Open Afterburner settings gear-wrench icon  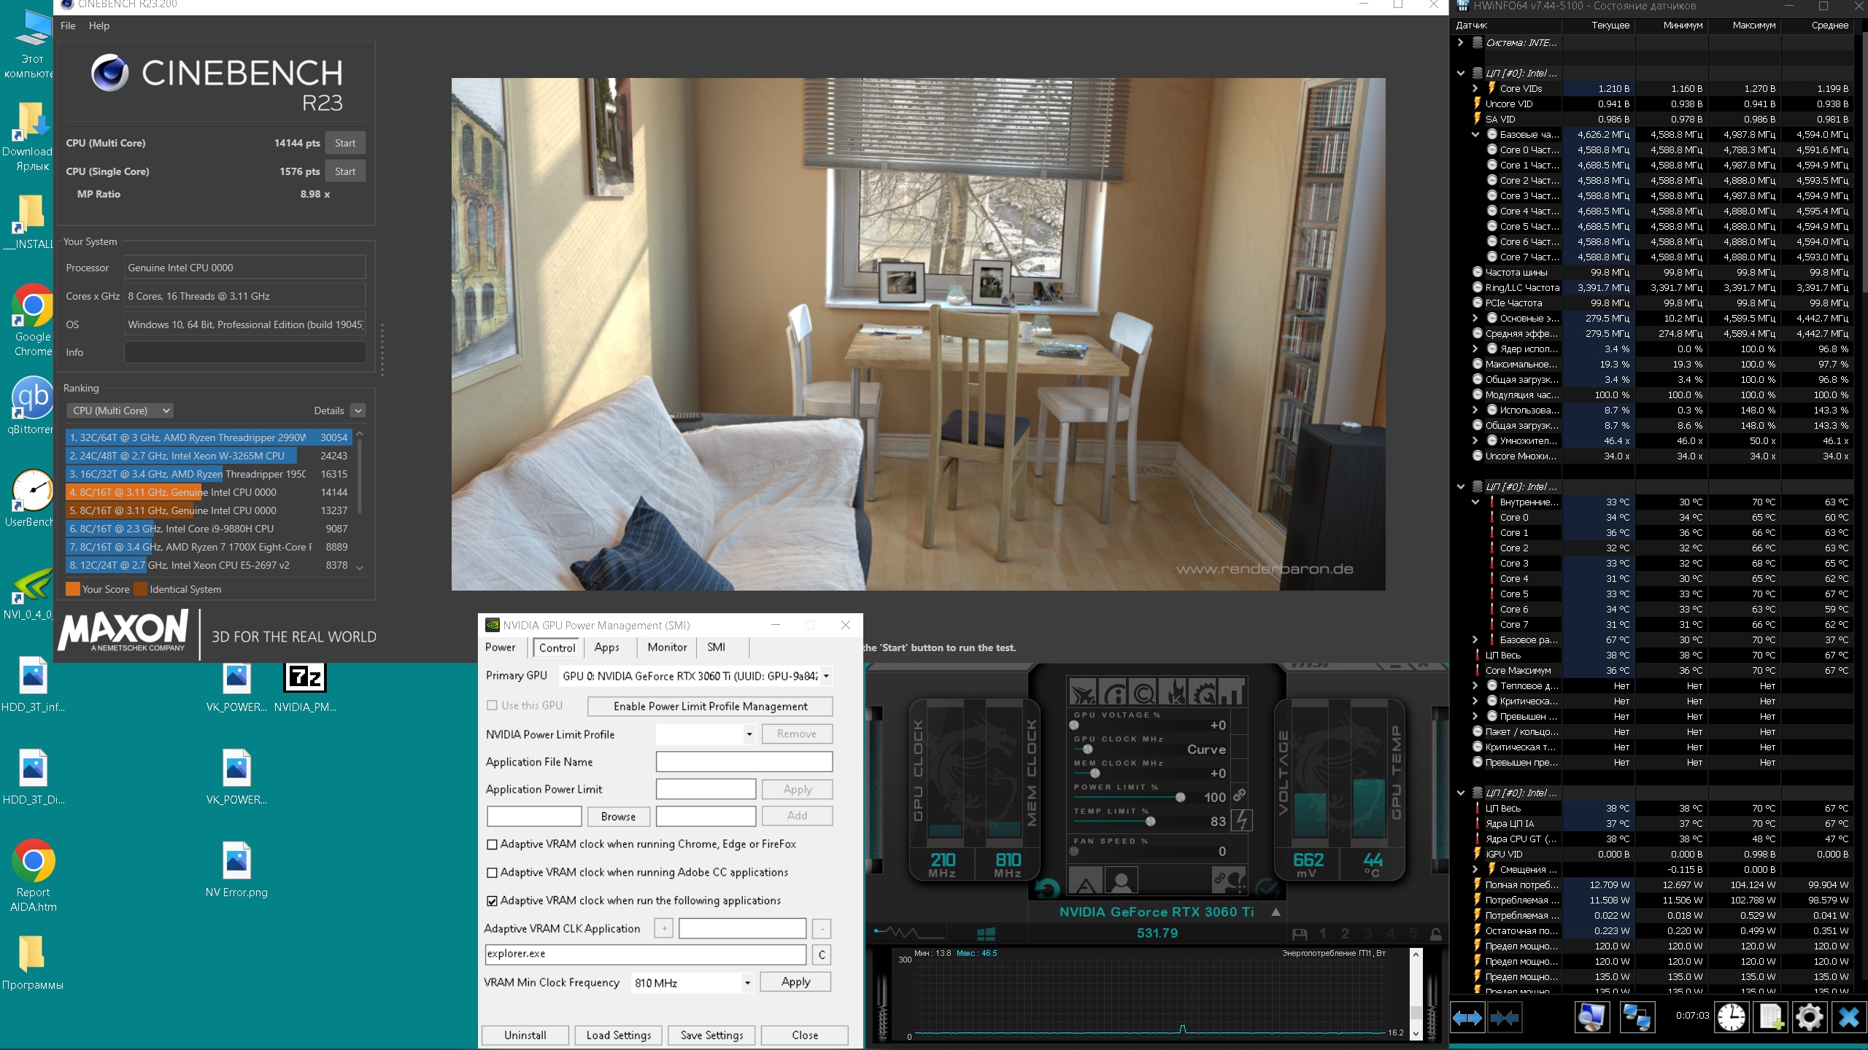point(1203,692)
